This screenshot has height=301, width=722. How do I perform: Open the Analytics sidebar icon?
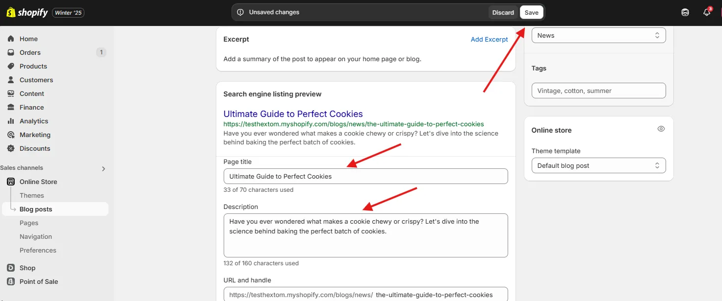pos(11,121)
